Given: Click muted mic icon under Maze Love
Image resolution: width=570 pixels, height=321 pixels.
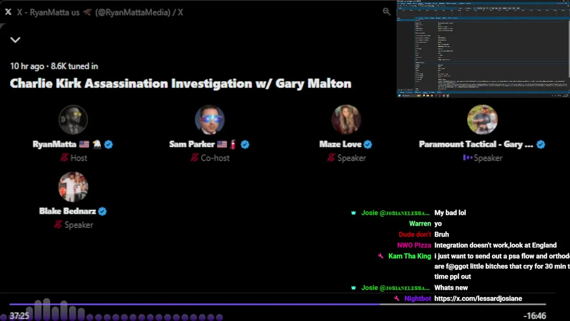Looking at the screenshot, I should coord(331,158).
